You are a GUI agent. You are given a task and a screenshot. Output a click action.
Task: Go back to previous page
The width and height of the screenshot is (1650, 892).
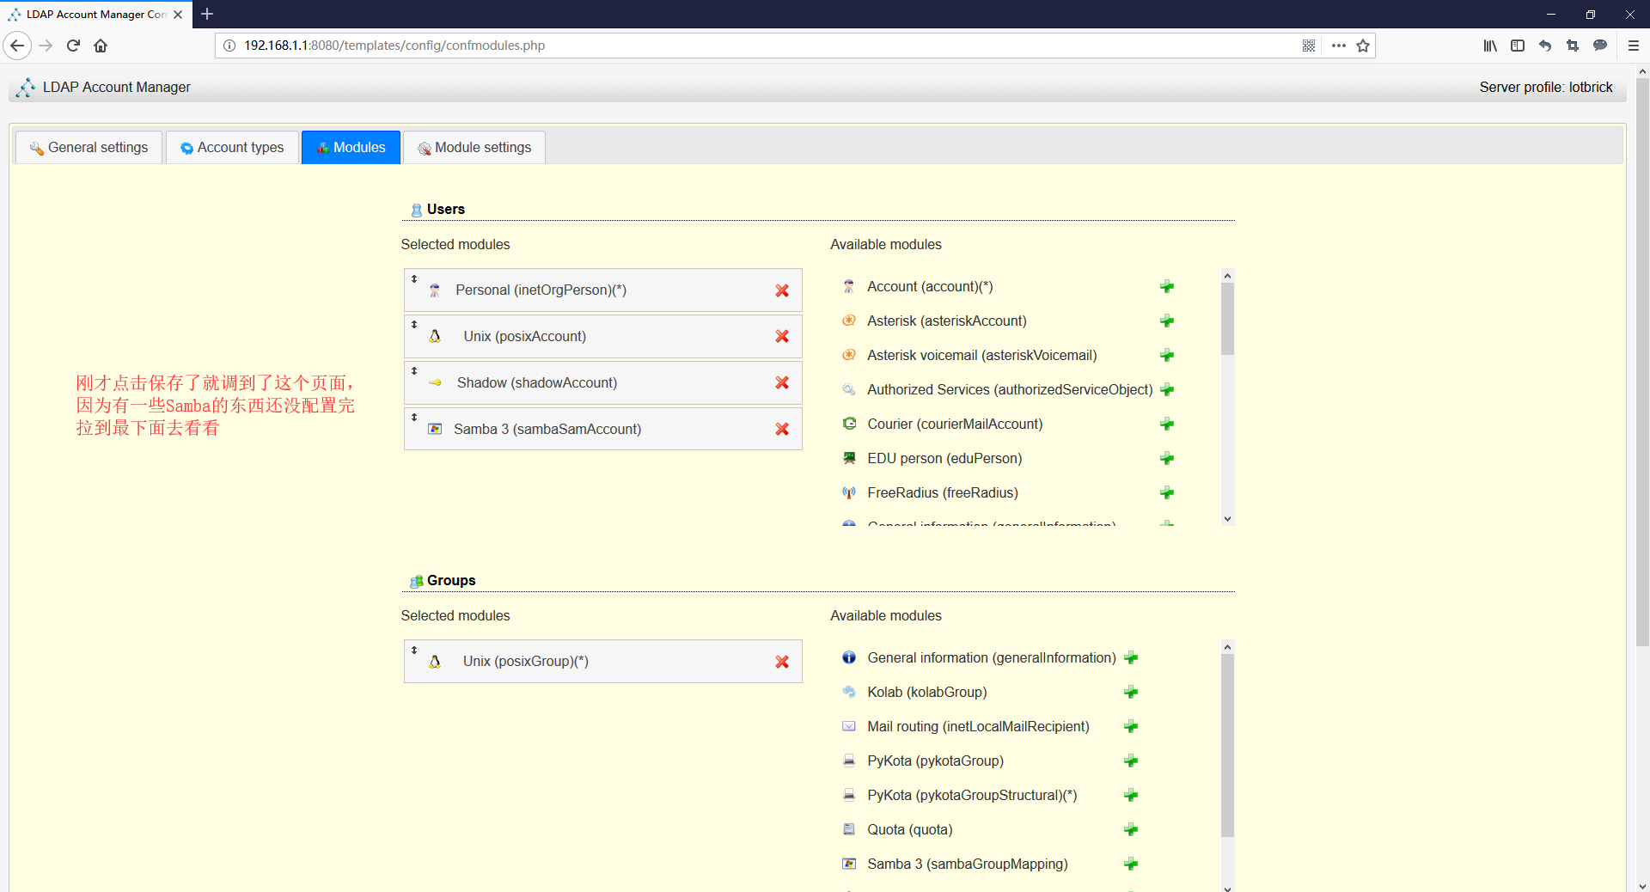click(x=17, y=46)
